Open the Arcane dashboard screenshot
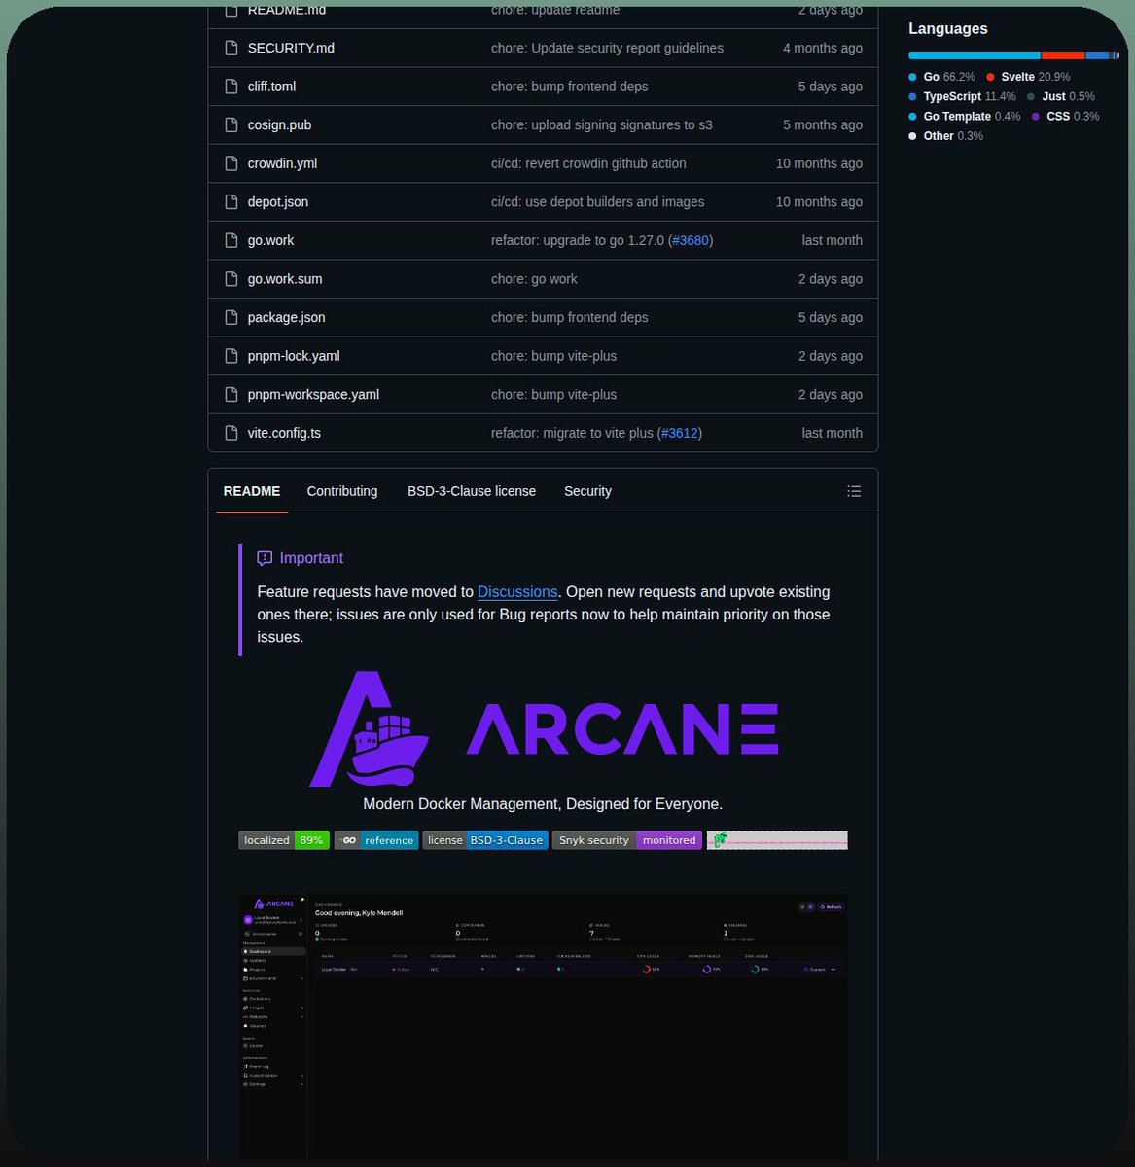This screenshot has height=1167, width=1135. (x=543, y=1026)
